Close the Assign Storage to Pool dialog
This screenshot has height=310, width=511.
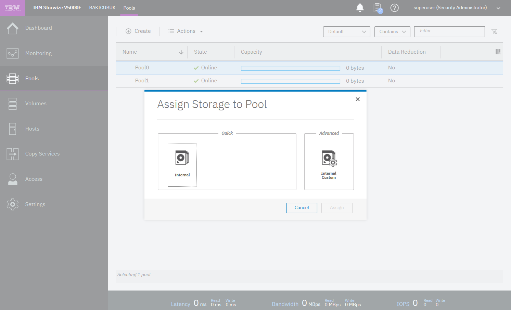[x=358, y=99]
